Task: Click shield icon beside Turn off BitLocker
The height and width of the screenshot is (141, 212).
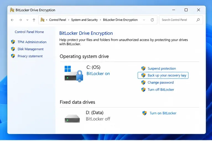Action: tap(143, 90)
